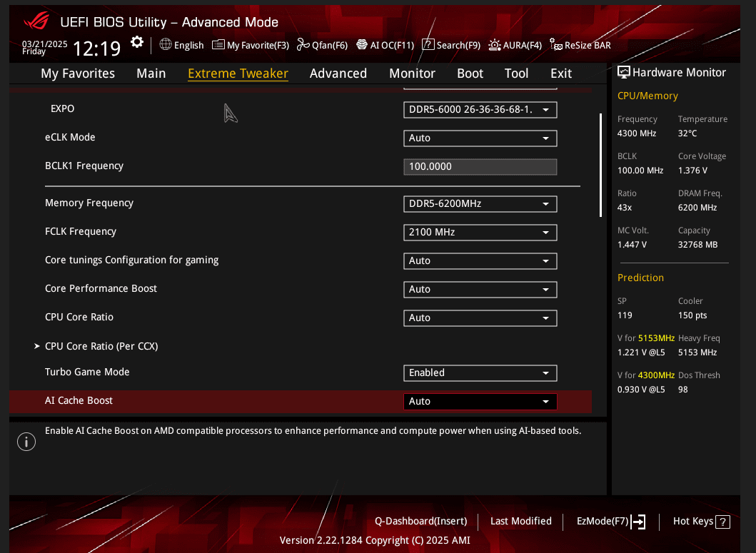Image resolution: width=756 pixels, height=553 pixels.
Task: Open My Favorite(F3) shortcut
Action: pyautogui.click(x=251, y=45)
